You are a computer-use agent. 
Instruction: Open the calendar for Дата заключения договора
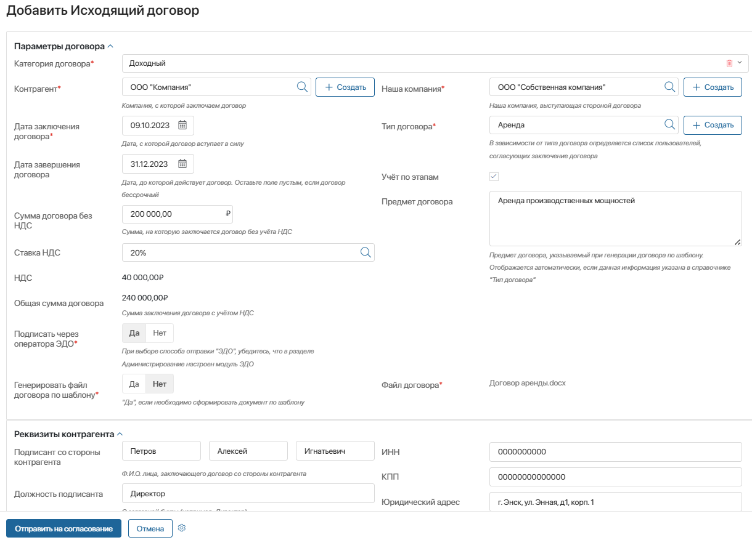click(x=182, y=125)
